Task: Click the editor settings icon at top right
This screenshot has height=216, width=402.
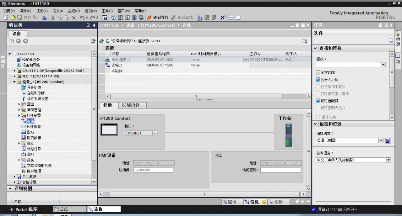Action: pyautogui.click(x=304, y=41)
